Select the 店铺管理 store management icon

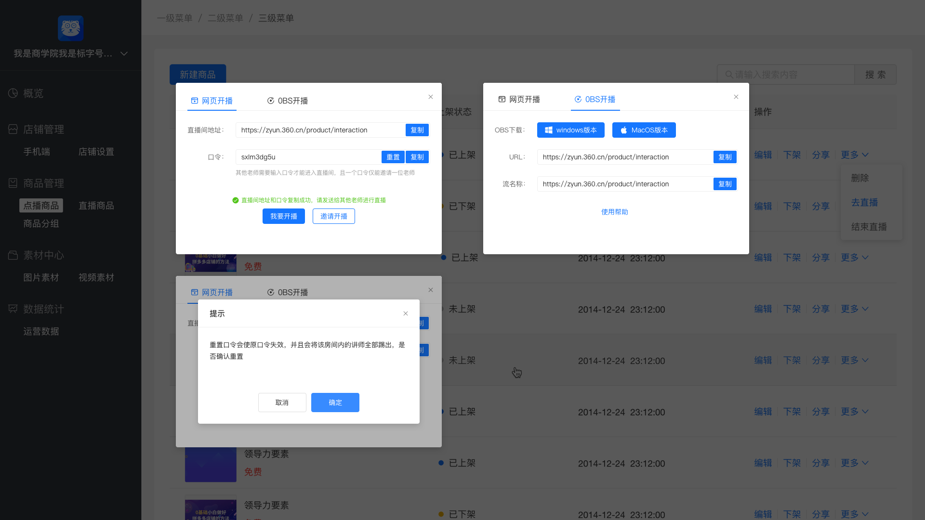(x=13, y=129)
